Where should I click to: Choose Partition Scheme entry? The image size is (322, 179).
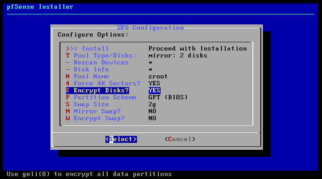tap(101, 97)
